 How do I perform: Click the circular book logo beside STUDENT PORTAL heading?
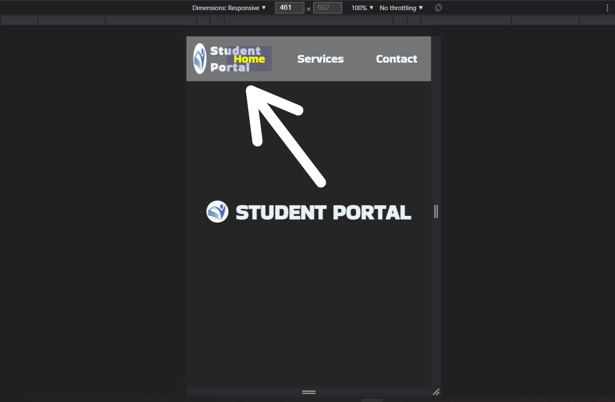click(217, 212)
